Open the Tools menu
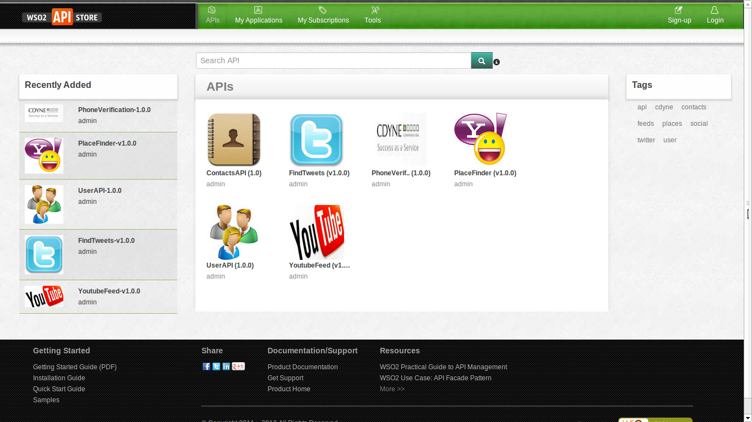752x422 pixels. [373, 15]
